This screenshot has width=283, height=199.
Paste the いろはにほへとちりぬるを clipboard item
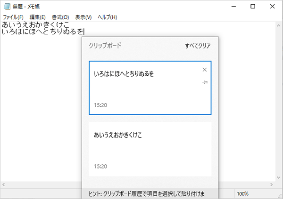point(150,88)
